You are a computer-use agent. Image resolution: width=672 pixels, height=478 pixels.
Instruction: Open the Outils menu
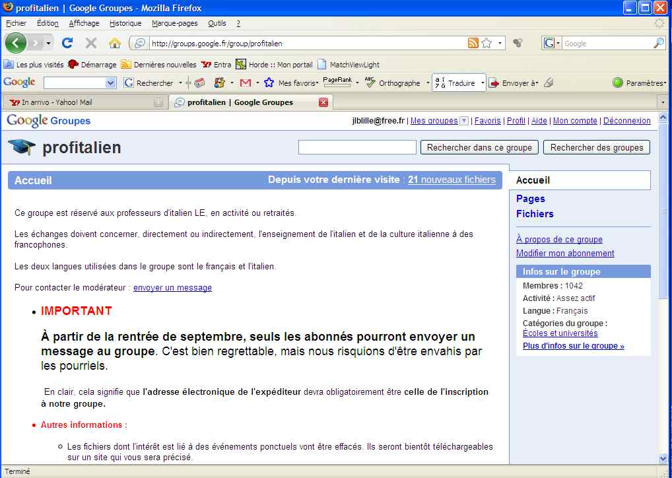point(217,23)
